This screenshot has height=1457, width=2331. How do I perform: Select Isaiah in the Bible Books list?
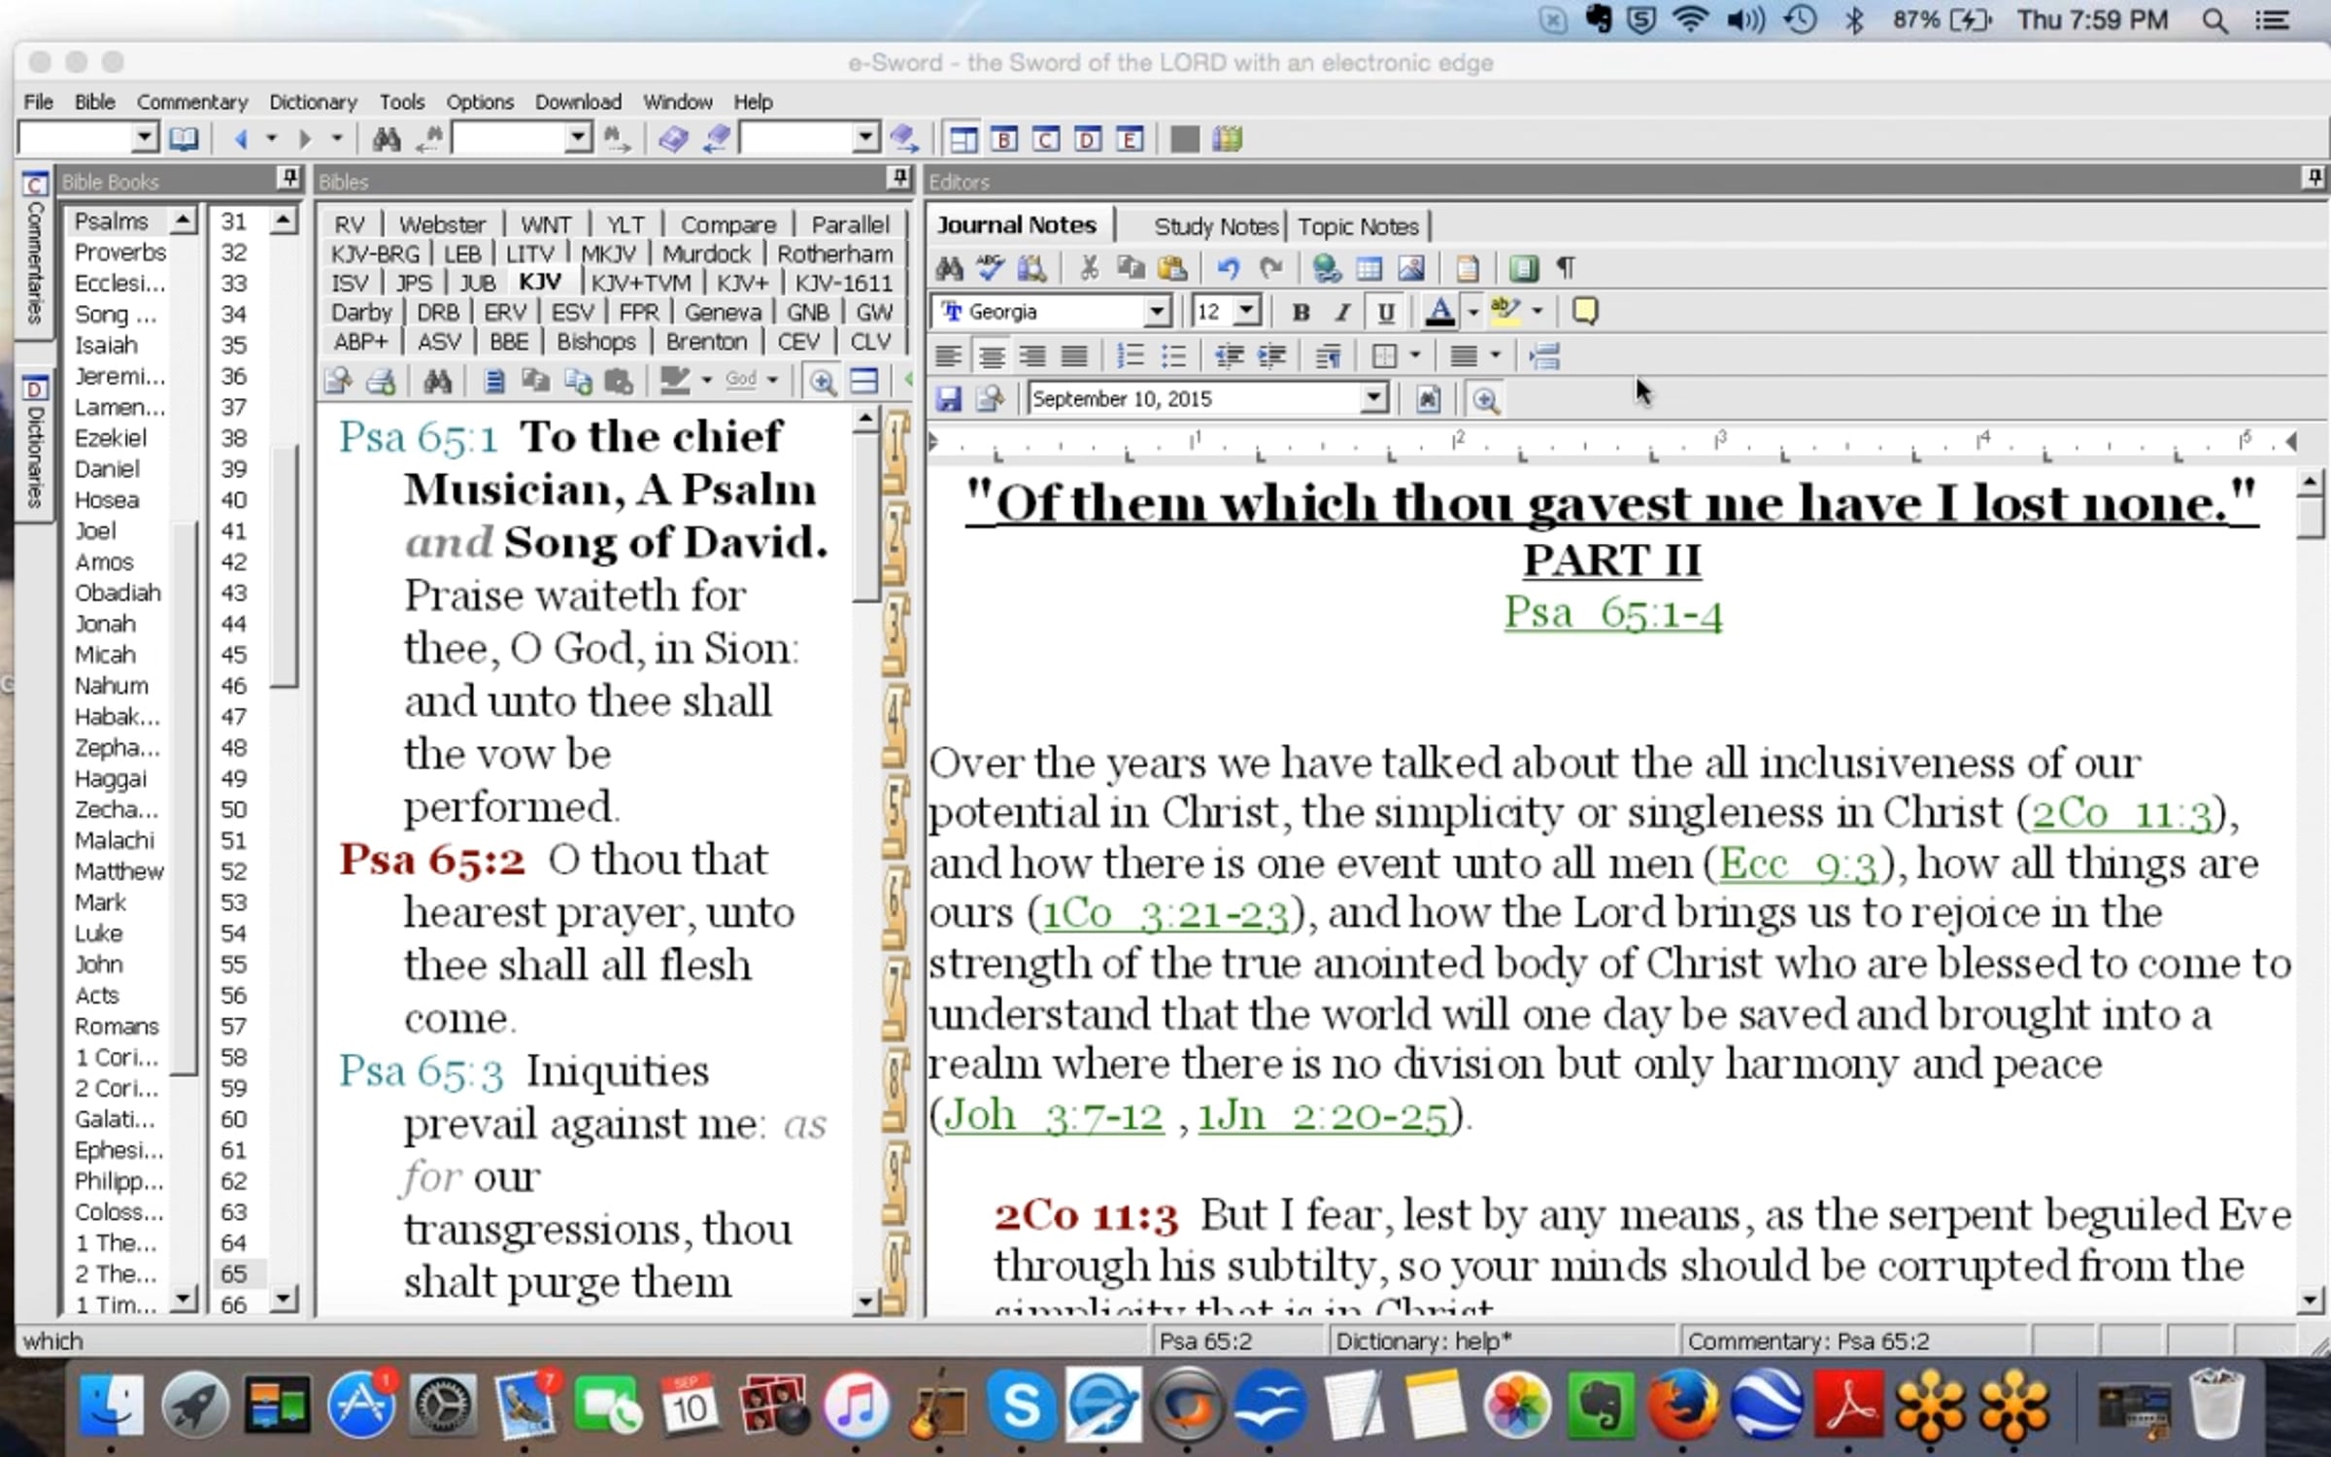point(106,346)
